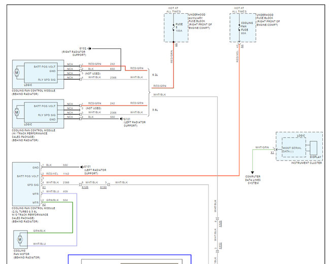Click RLY SPD SIG in the top module
The height and width of the screenshot is (264, 330).
tap(47, 80)
